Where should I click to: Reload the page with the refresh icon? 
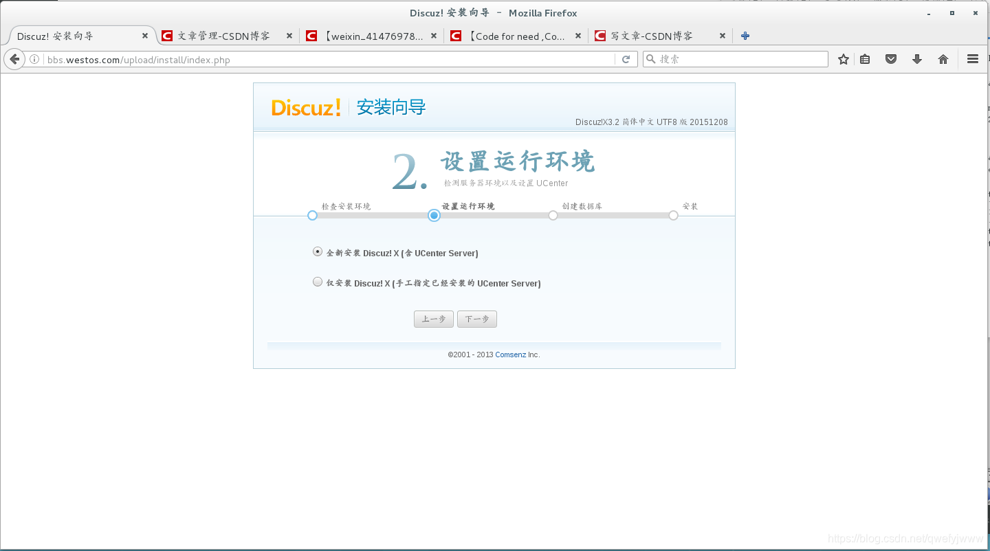click(626, 60)
